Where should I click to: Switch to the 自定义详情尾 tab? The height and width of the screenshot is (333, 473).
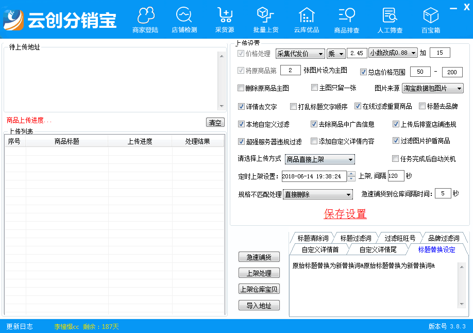[378, 249]
